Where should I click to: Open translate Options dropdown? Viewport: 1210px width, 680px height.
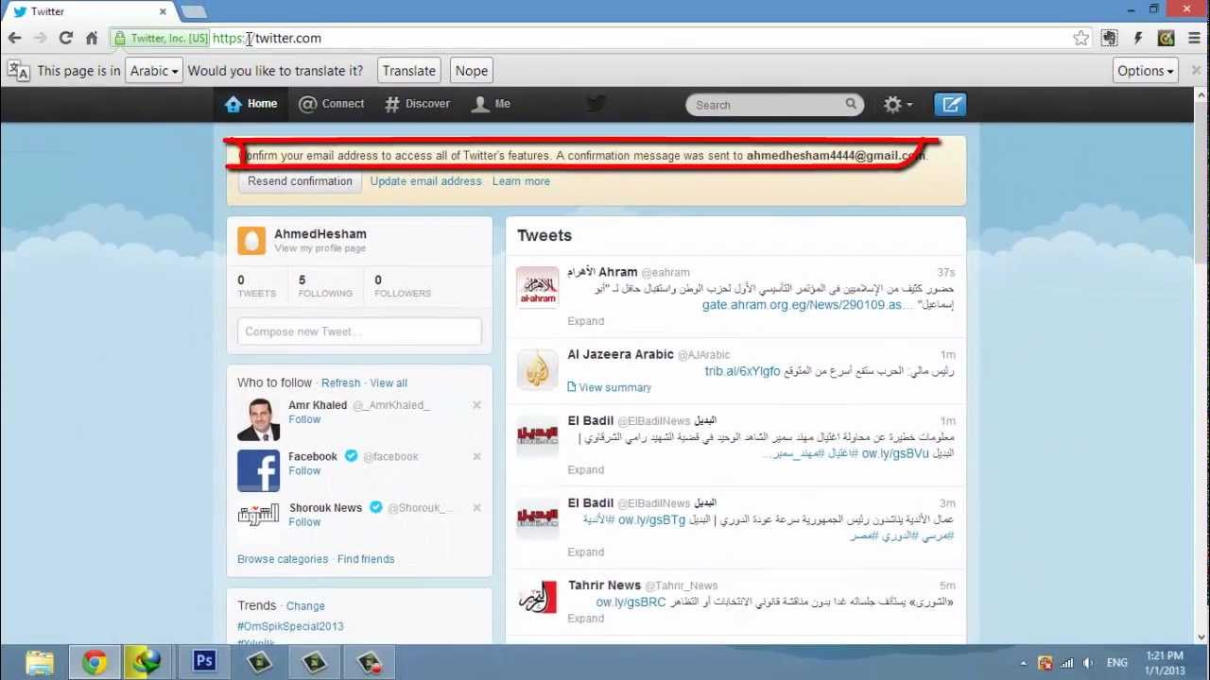pos(1146,71)
